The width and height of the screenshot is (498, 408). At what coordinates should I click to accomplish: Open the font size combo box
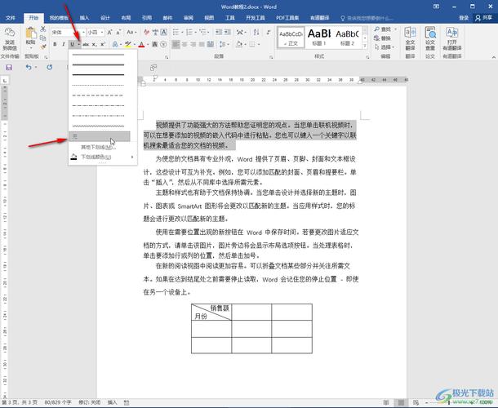tap(96, 33)
